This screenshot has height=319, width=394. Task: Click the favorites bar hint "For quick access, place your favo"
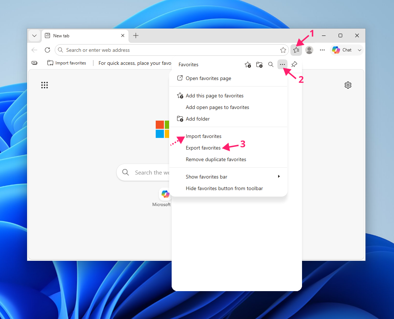coord(135,63)
